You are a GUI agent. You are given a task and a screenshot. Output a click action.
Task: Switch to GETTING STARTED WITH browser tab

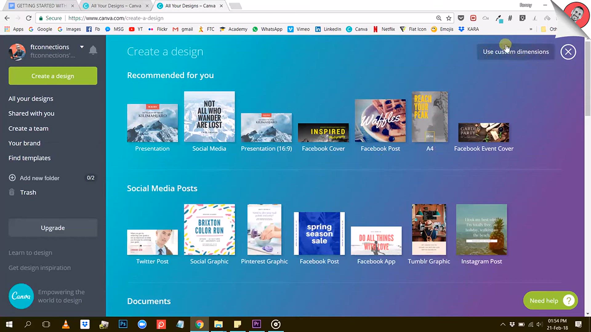pos(42,6)
